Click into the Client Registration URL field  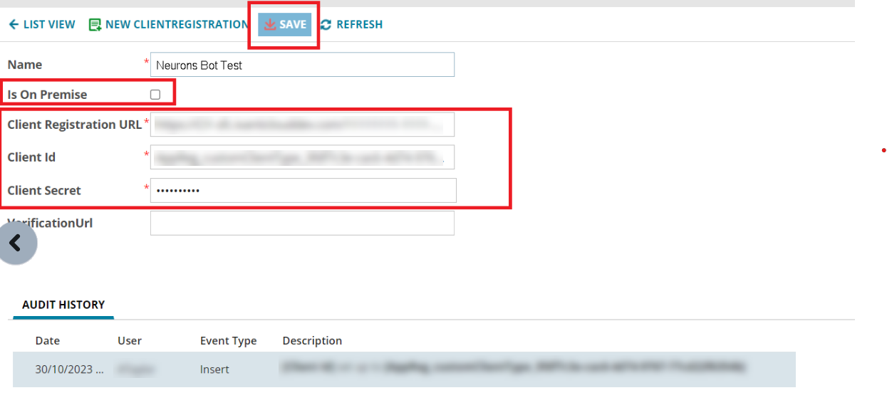(302, 124)
